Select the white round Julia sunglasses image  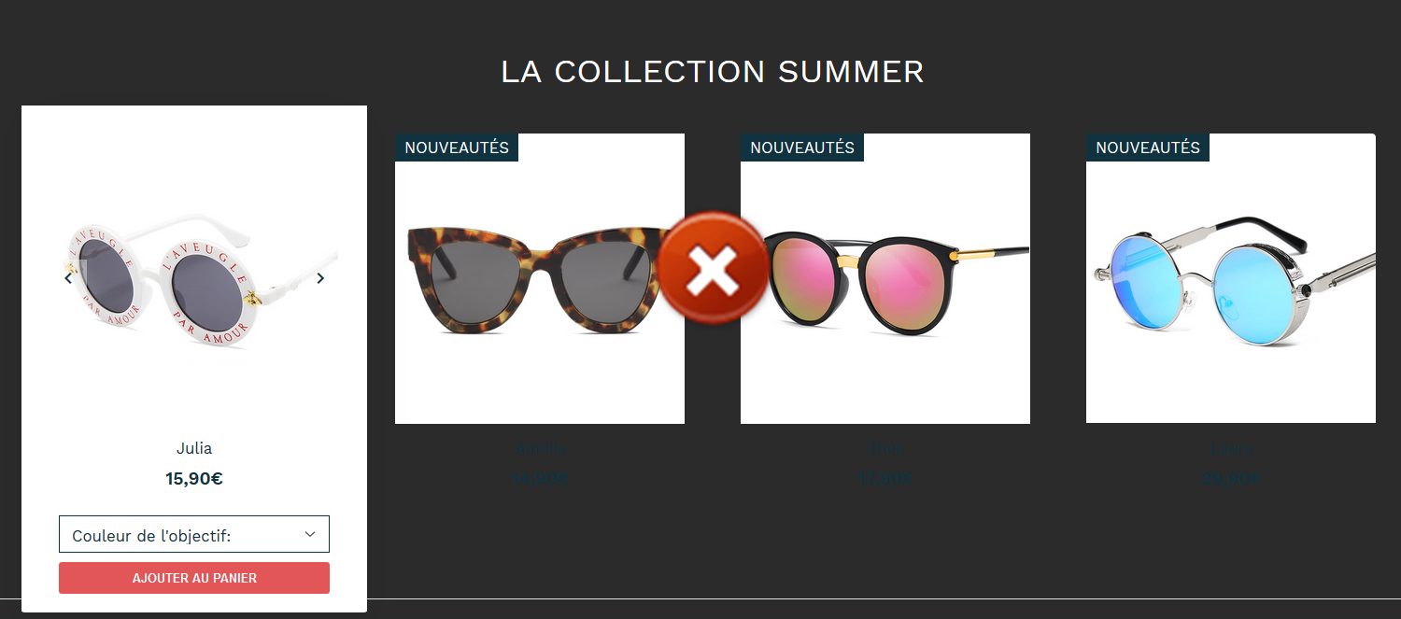(194, 278)
